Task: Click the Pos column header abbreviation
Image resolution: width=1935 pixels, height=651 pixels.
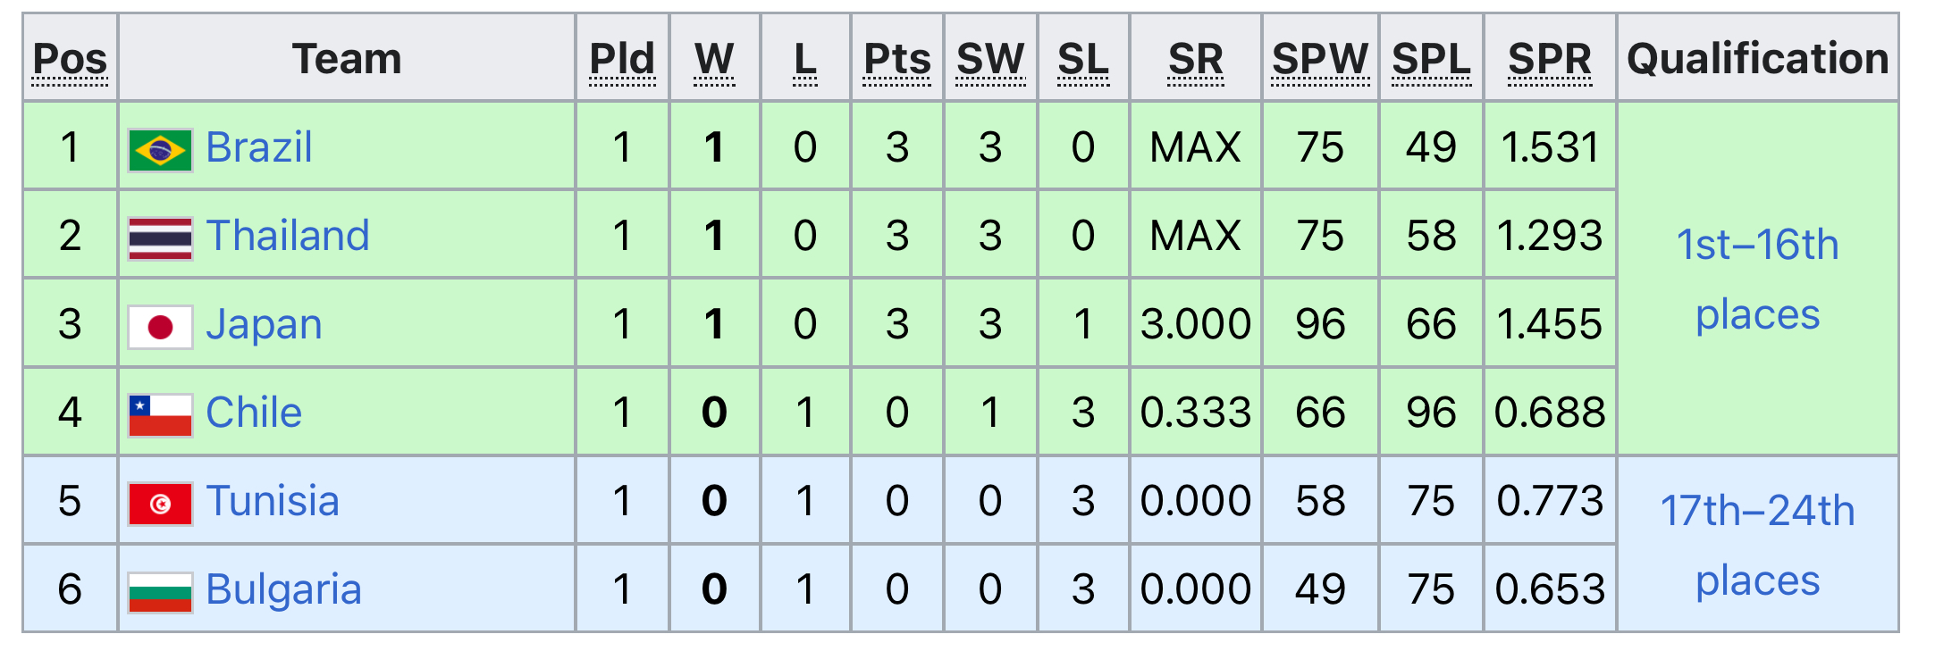Action: 70,60
